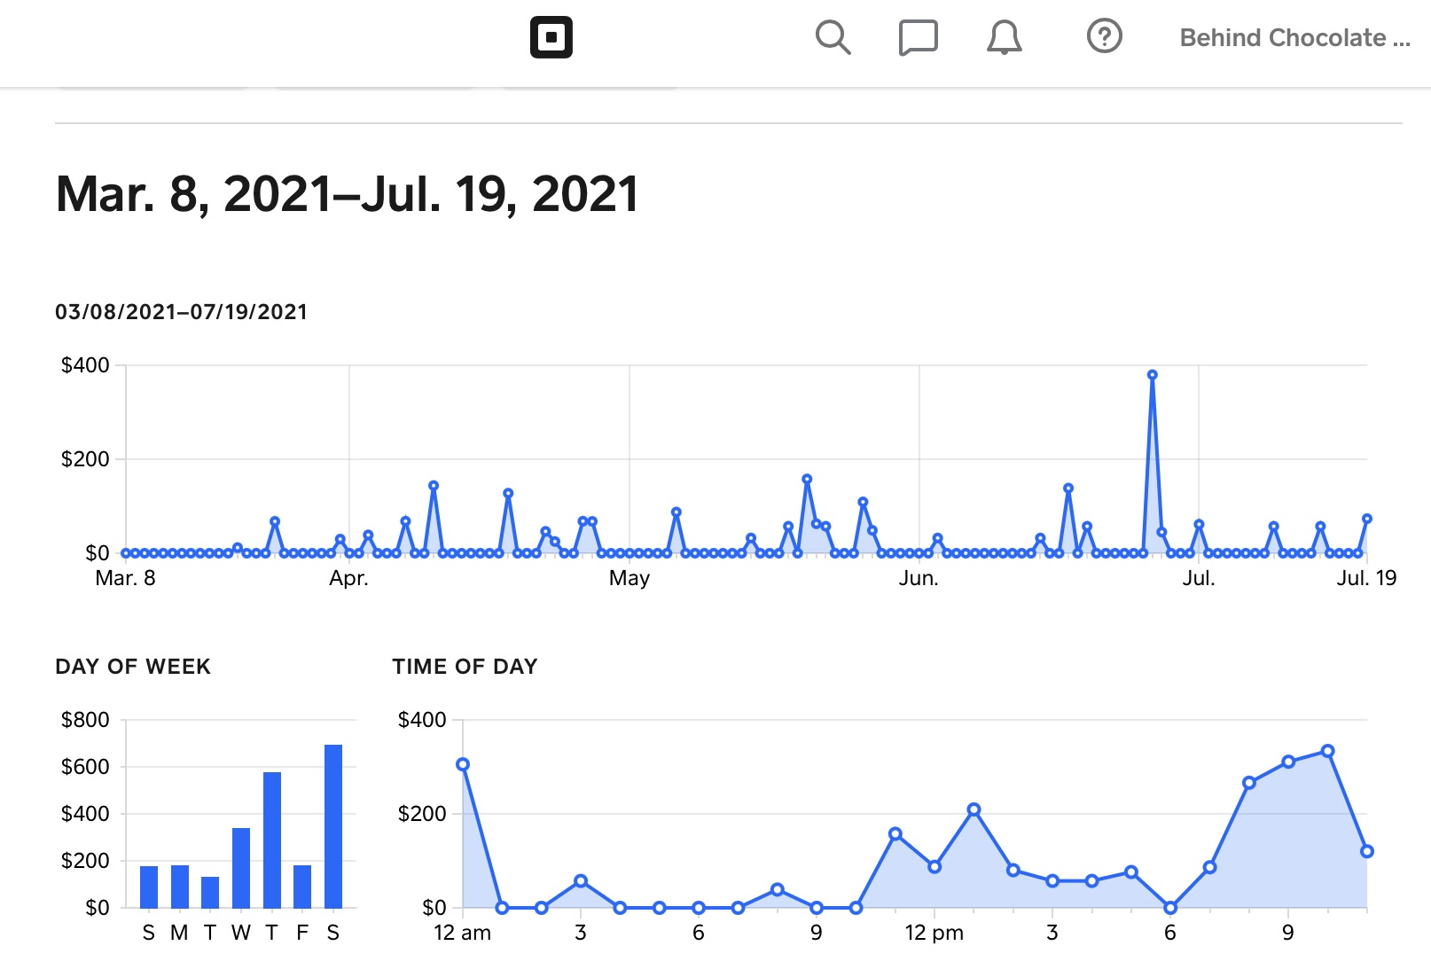Viewport: 1431px width, 977px height.
Task: Click the Saturday tallest bar in Day of Week chart
Action: (x=333, y=826)
